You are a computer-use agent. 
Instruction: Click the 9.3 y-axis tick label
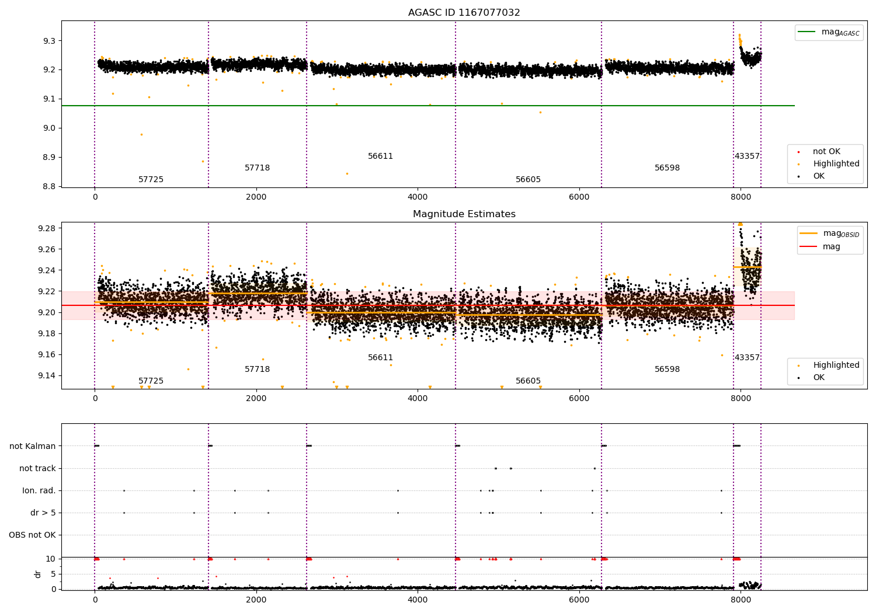[50, 41]
